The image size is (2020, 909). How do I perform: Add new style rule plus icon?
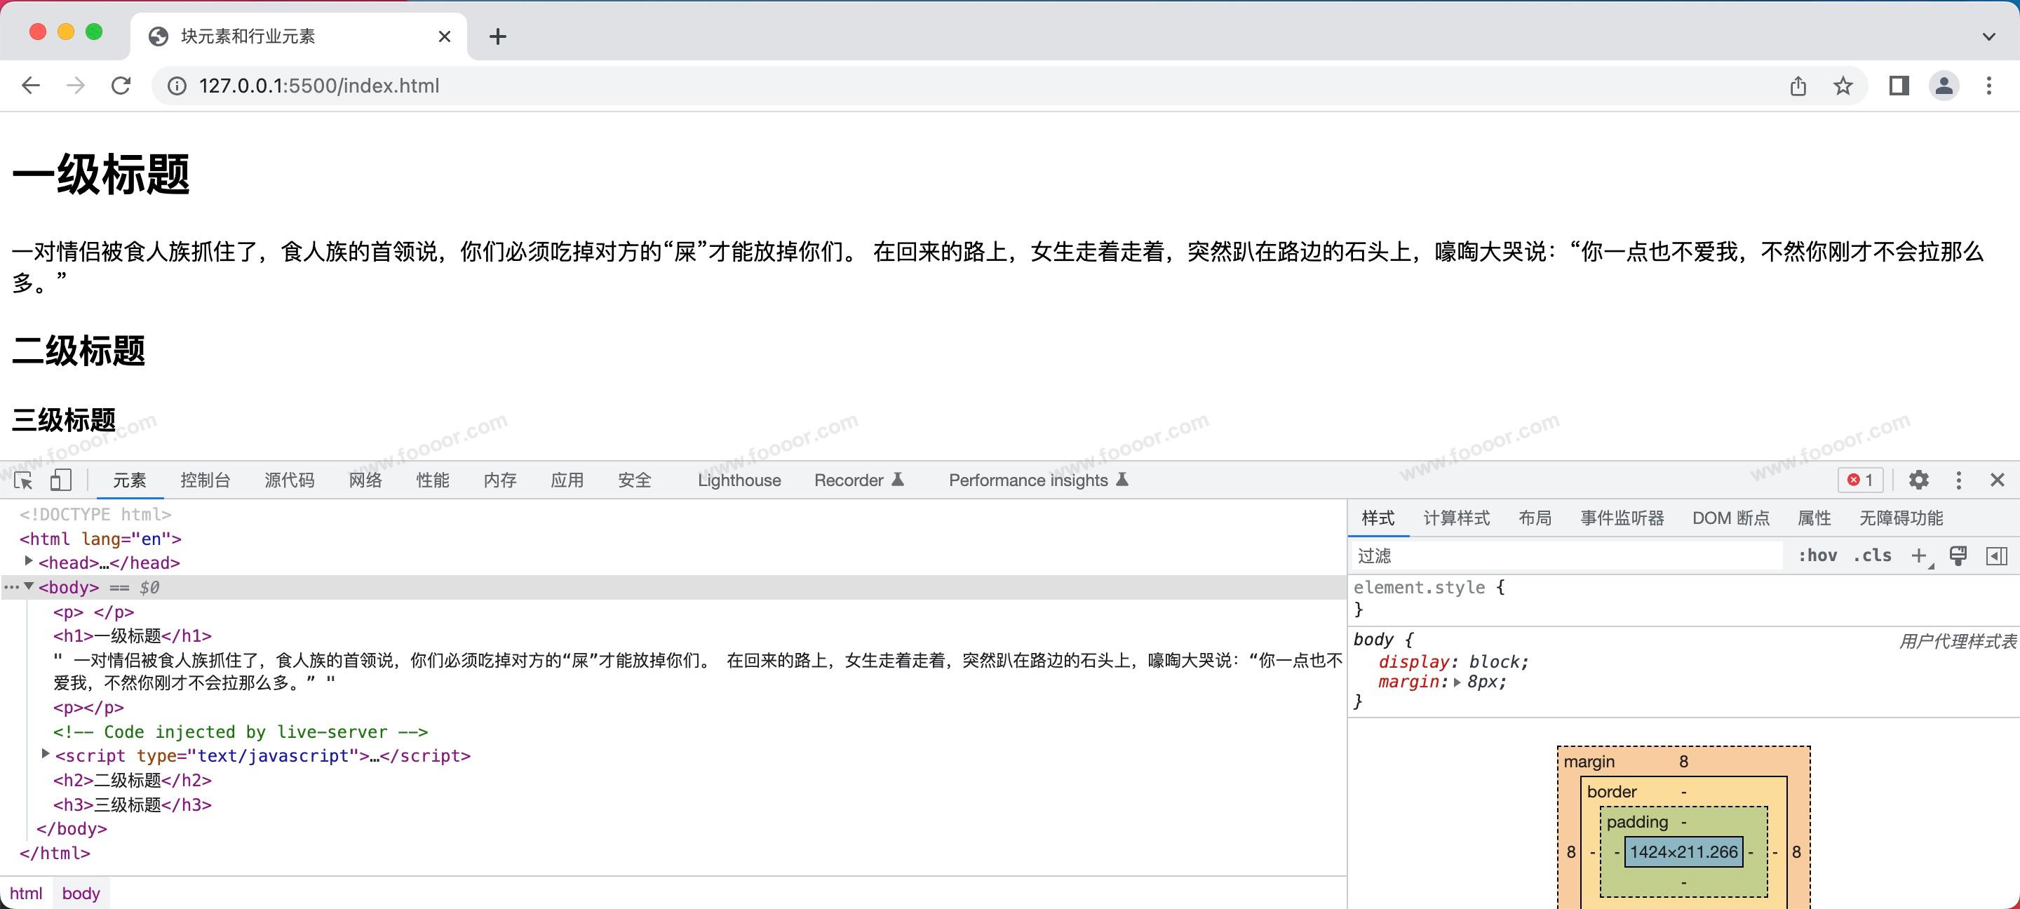click(1918, 555)
